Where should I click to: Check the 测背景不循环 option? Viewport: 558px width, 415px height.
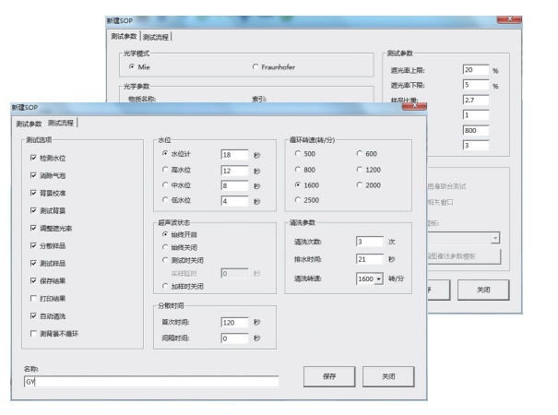pyautogui.click(x=33, y=332)
